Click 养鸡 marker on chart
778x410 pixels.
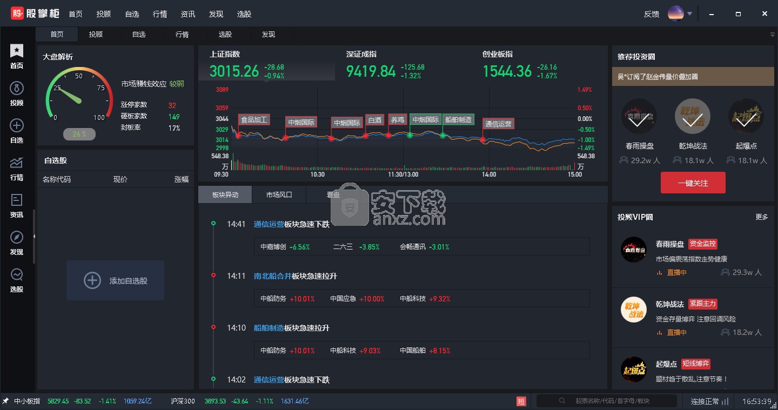[397, 120]
